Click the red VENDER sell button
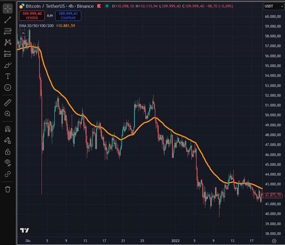Viewport: 285px width, 245px height. pyautogui.click(x=32, y=16)
